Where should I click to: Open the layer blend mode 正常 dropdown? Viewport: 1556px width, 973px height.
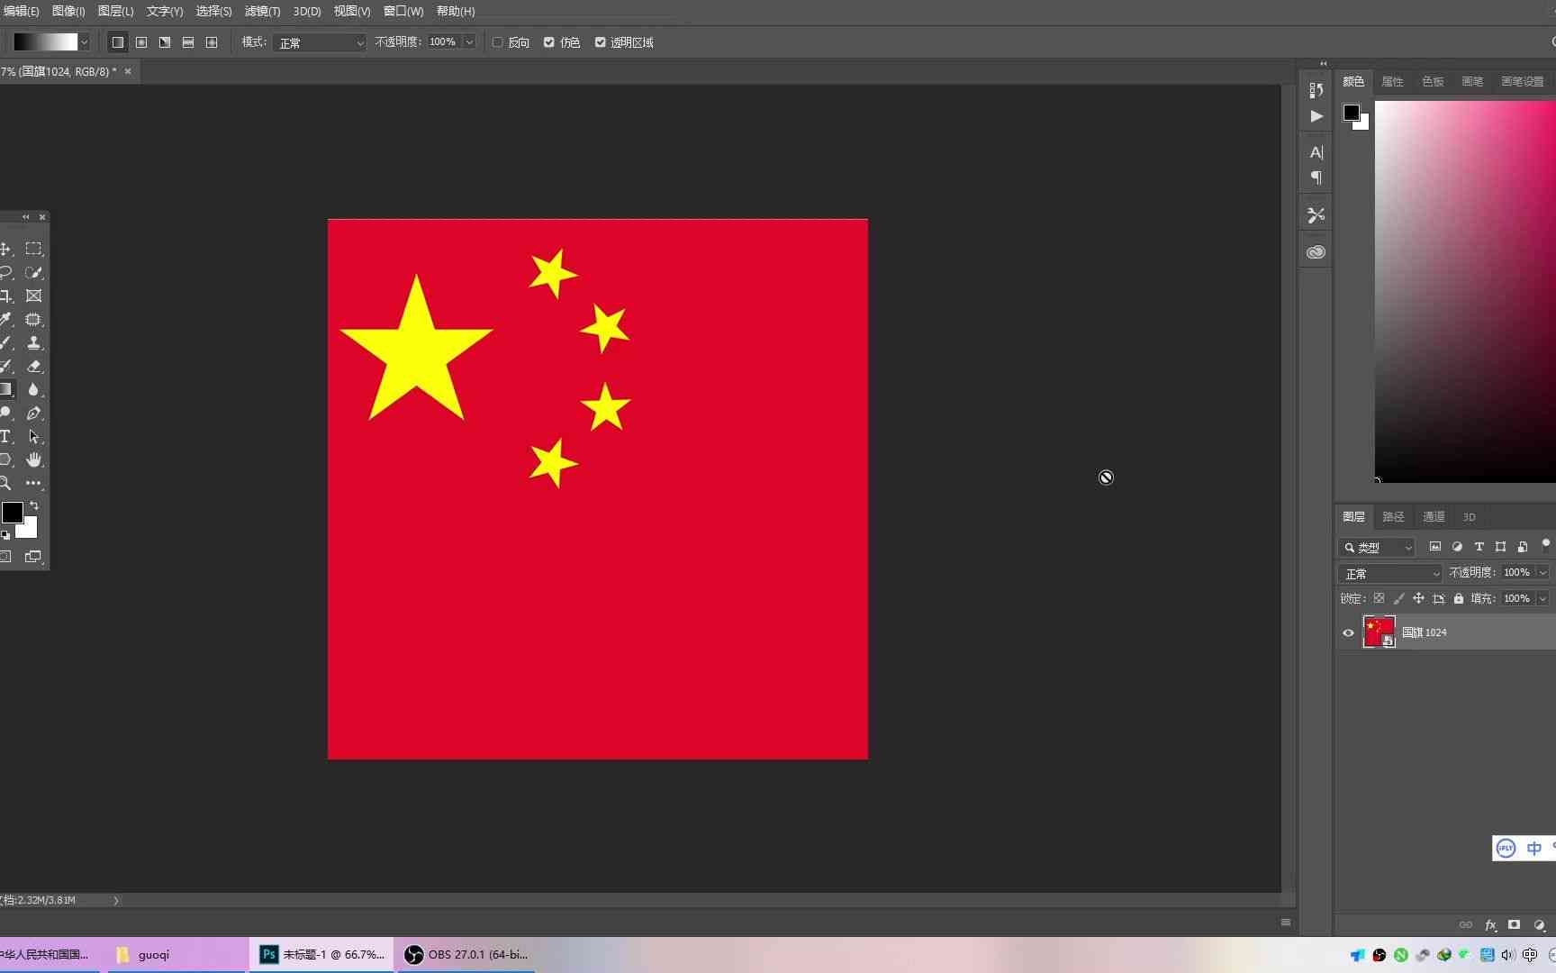click(1389, 573)
